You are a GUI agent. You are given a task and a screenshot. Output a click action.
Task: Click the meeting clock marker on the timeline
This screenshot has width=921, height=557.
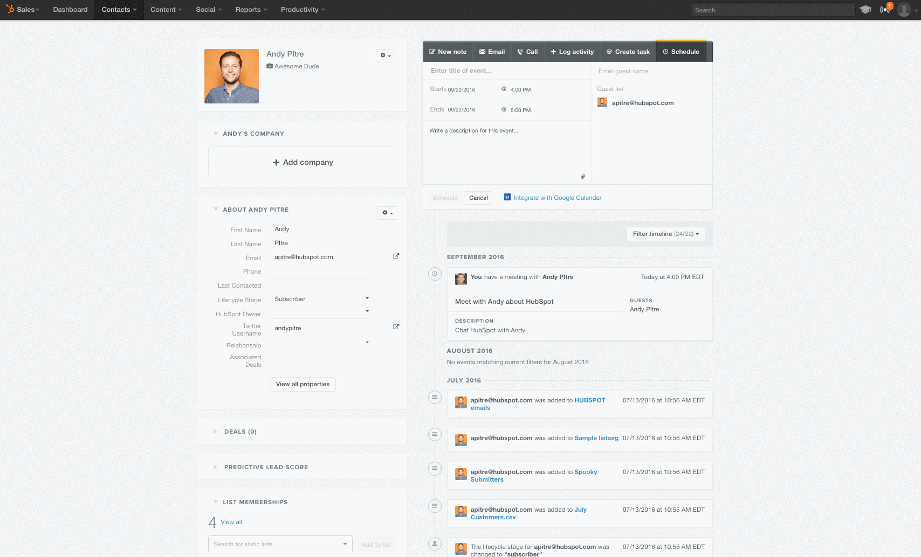pos(435,274)
